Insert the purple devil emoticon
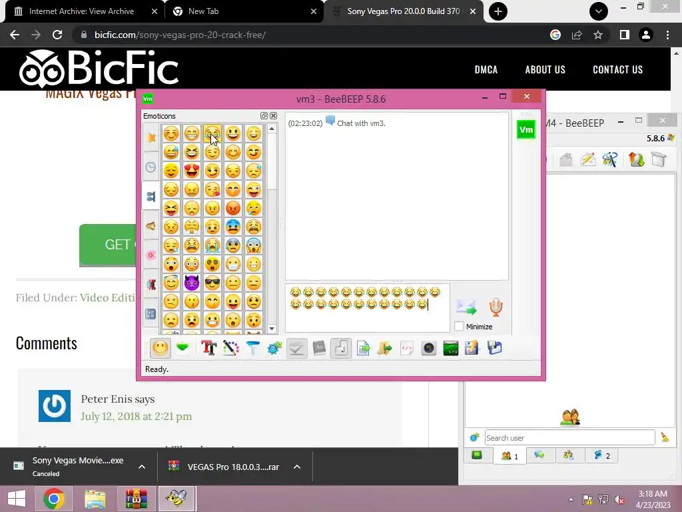Image resolution: width=682 pixels, height=512 pixels. [192, 283]
